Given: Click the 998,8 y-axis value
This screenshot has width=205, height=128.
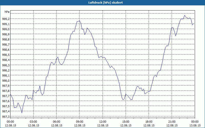Looking at the screenshot, I should coord(6,39).
